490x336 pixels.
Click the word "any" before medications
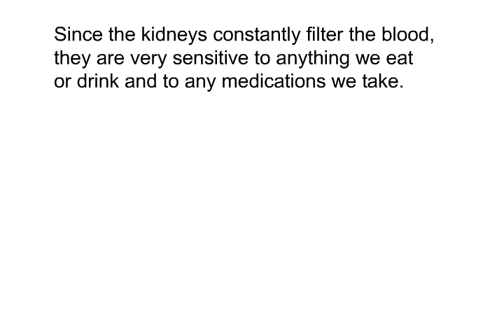(200, 83)
